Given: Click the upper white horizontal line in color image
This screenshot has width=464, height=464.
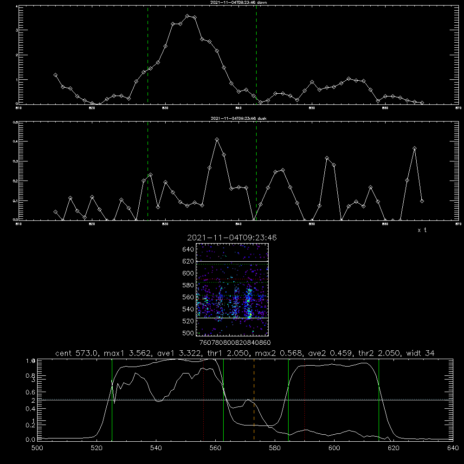Looking at the screenshot, I should [x=232, y=261].
